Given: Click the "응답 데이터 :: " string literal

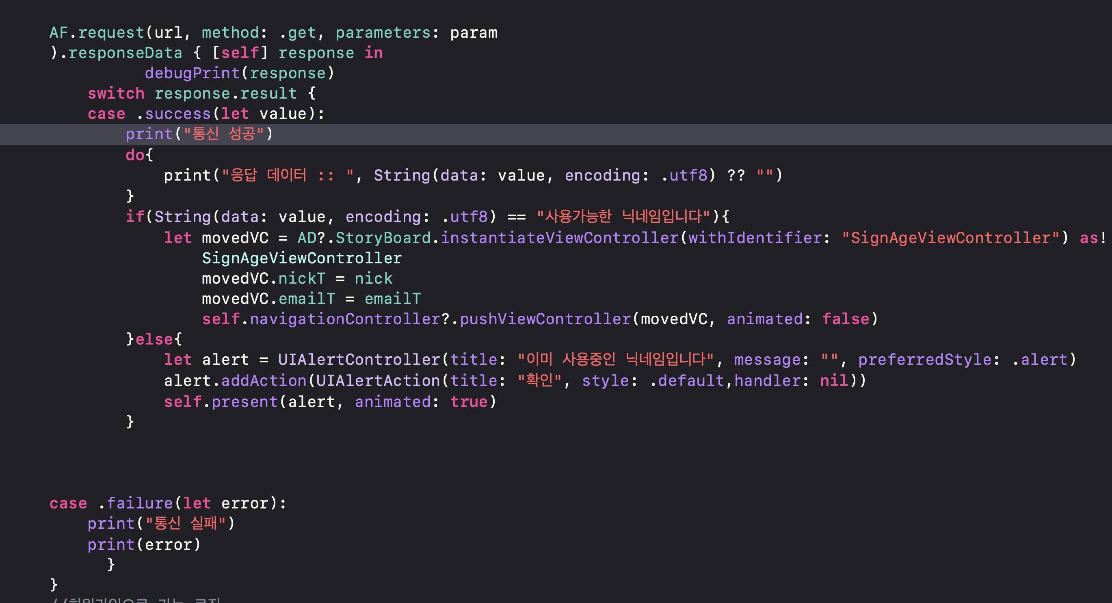Looking at the screenshot, I should 288,176.
